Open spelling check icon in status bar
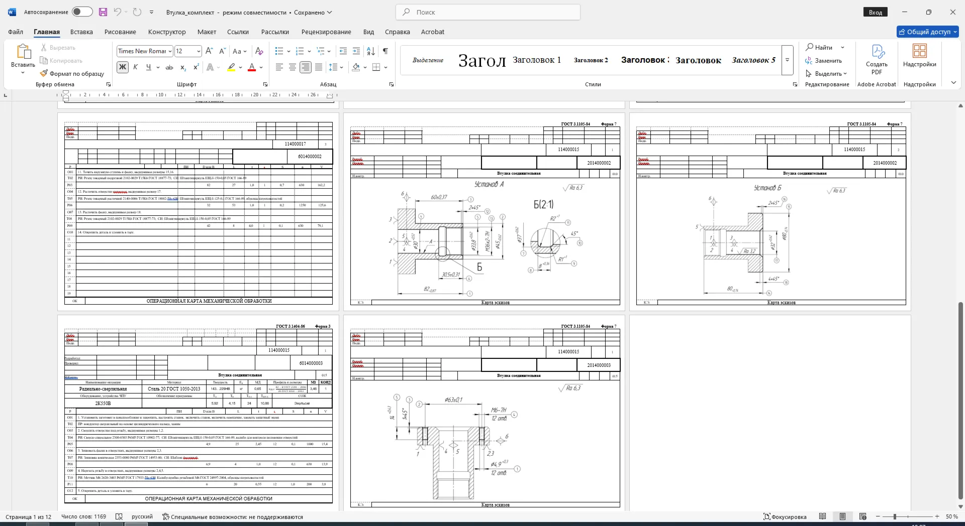The height and width of the screenshot is (526, 965). 119,516
